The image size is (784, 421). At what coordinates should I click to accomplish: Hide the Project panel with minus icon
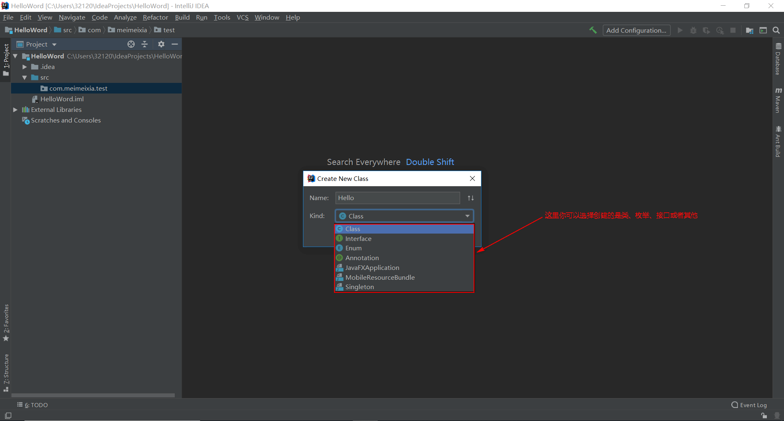point(175,44)
